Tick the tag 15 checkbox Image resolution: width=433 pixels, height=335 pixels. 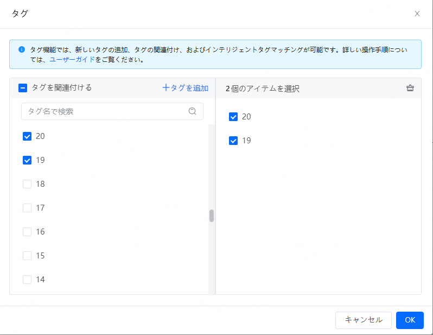pyautogui.click(x=27, y=256)
